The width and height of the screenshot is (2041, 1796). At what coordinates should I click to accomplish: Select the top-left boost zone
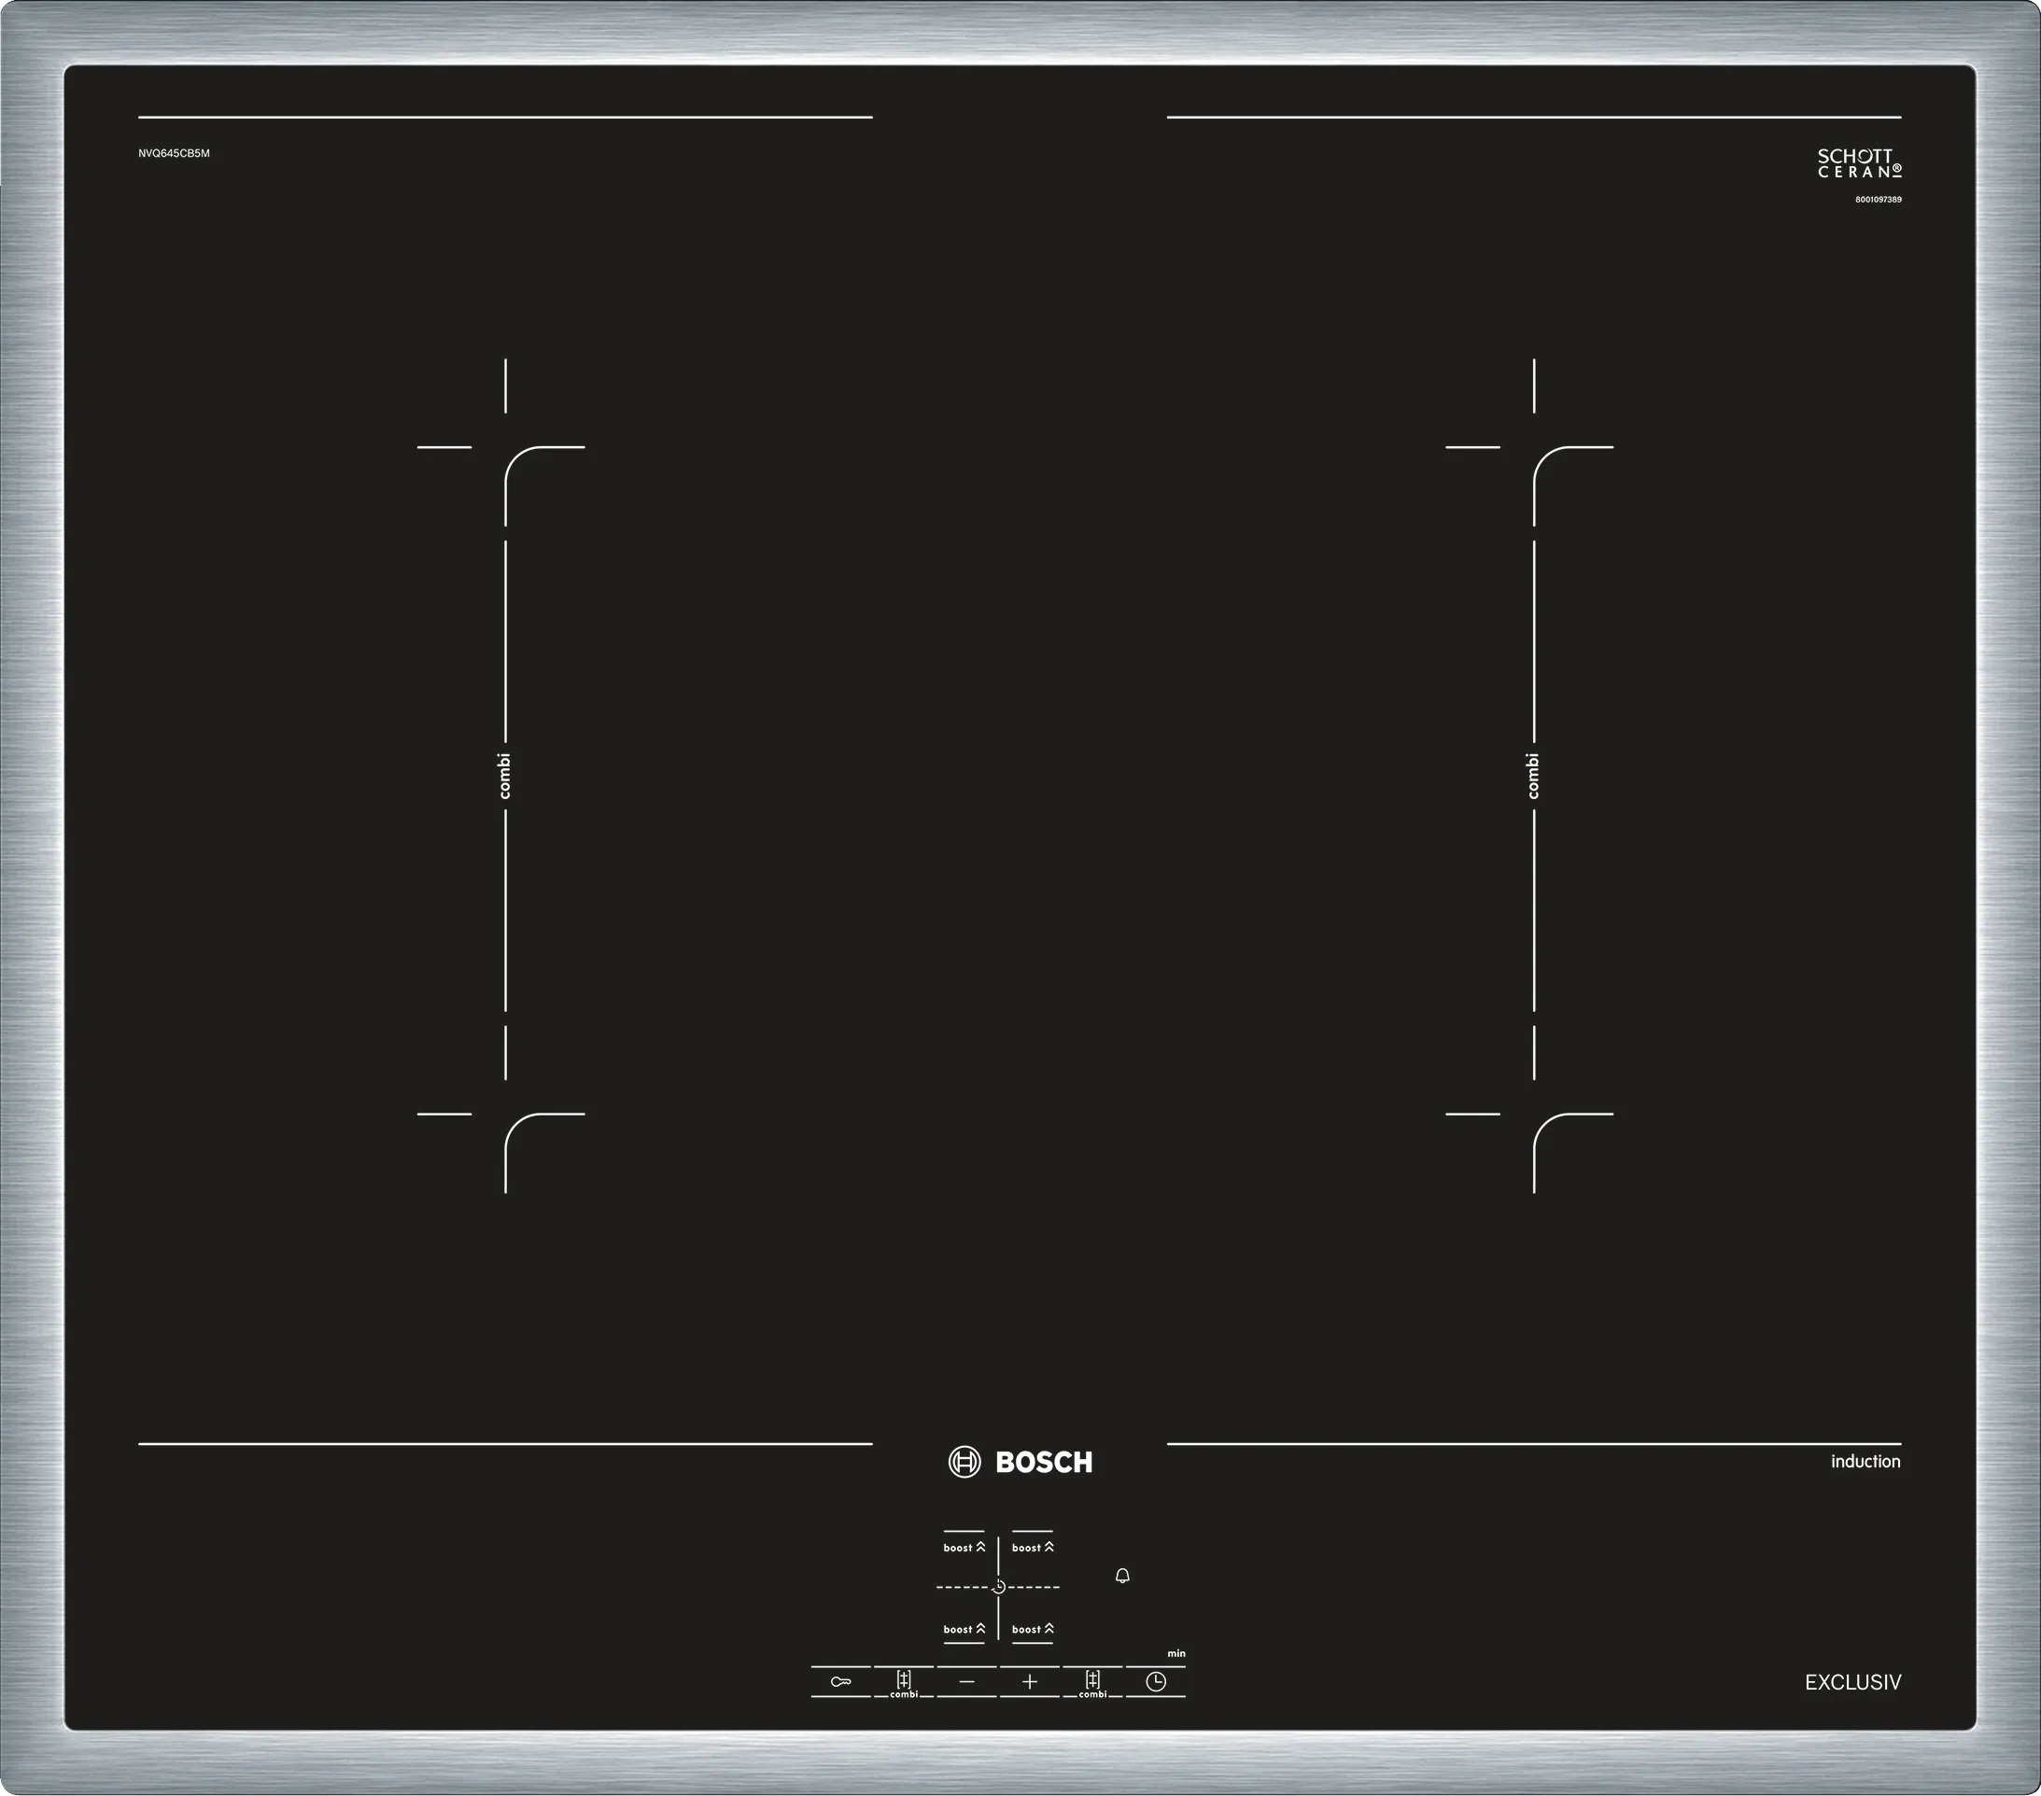pyautogui.click(x=964, y=1548)
